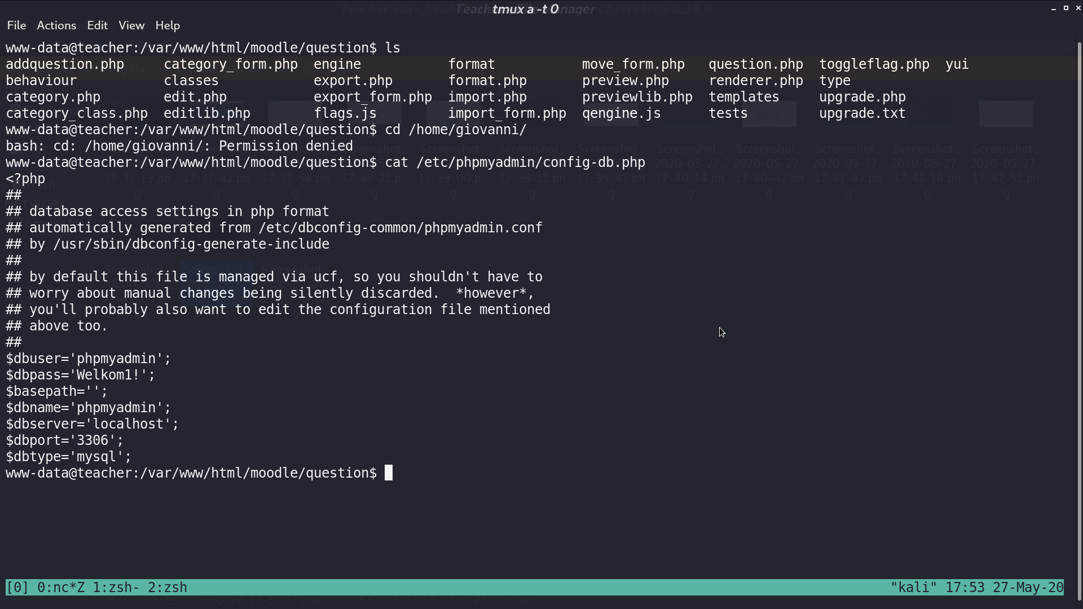
Task: Click renderer.php in the listing
Action: click(x=756, y=81)
